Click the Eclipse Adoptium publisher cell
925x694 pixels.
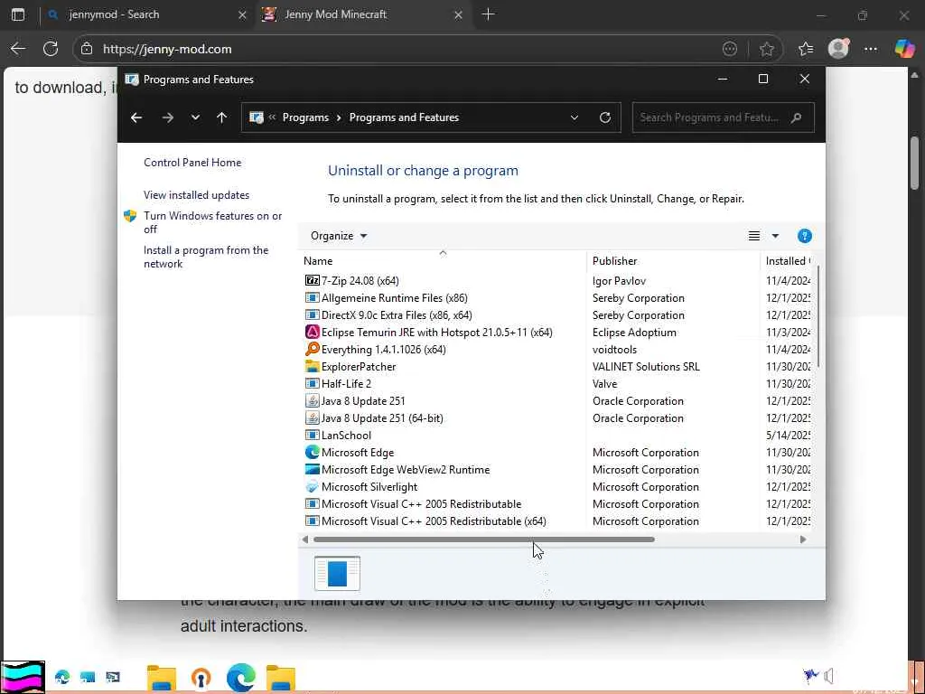coord(634,333)
